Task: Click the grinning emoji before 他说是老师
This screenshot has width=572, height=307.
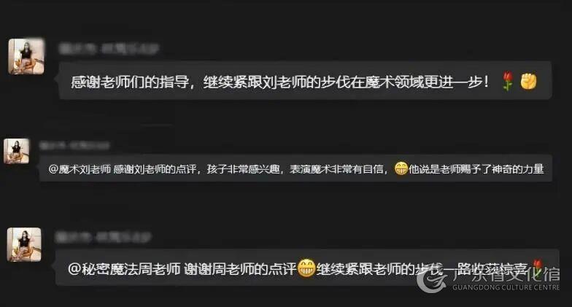Action: tap(401, 168)
